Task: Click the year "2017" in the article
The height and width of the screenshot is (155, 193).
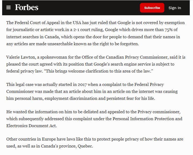Action: pyautogui.click(x=82, y=85)
